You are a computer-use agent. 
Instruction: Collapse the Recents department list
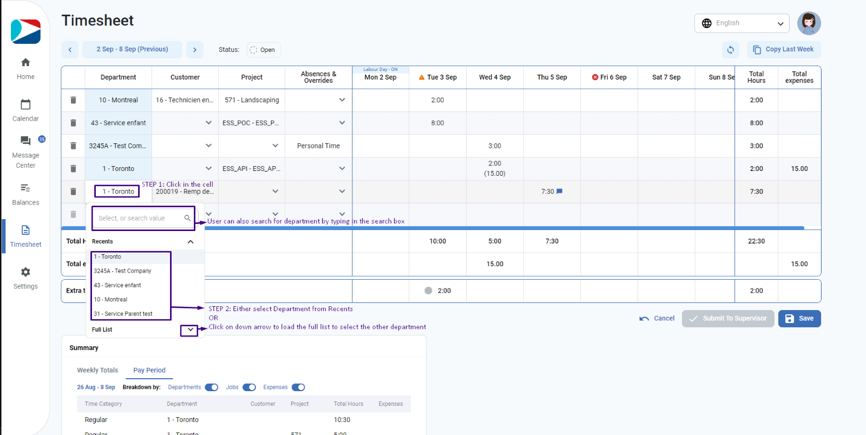click(x=191, y=242)
